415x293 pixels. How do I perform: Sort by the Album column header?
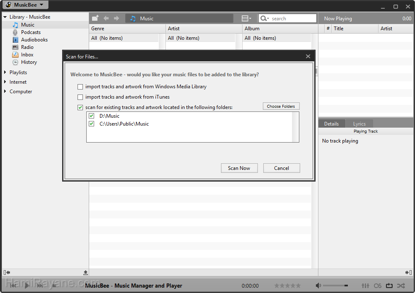280,29
